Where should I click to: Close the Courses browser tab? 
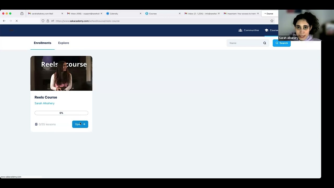(180, 14)
